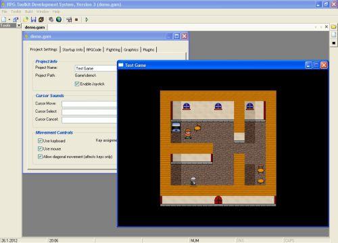
Task: Click the green Play triangle icon
Action: [87, 20]
